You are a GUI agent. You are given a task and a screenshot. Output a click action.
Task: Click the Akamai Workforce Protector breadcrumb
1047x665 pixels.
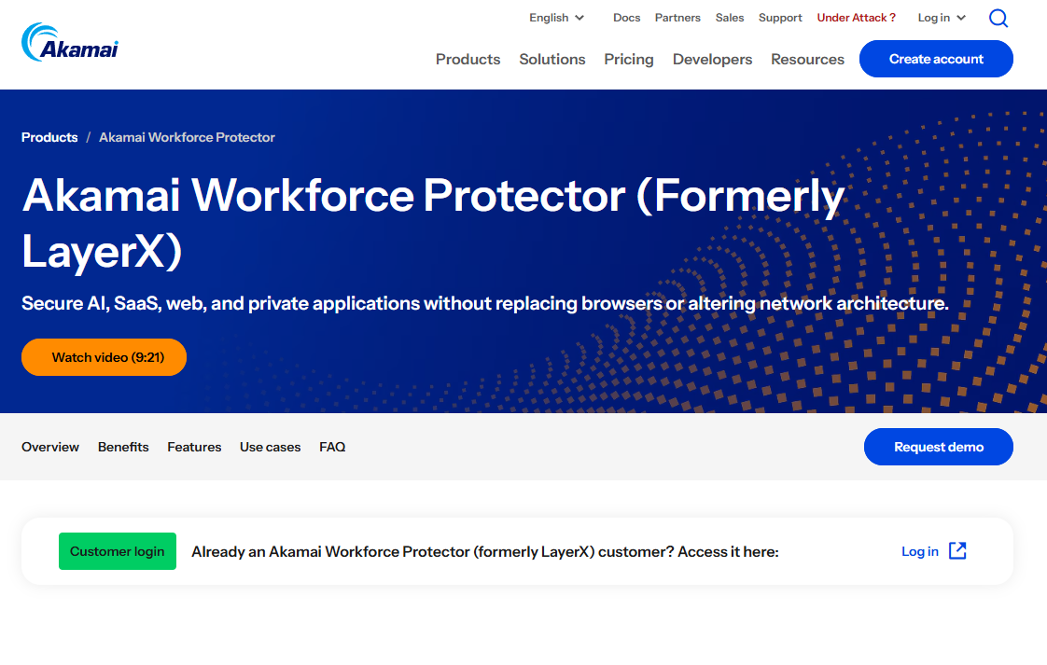(x=187, y=137)
